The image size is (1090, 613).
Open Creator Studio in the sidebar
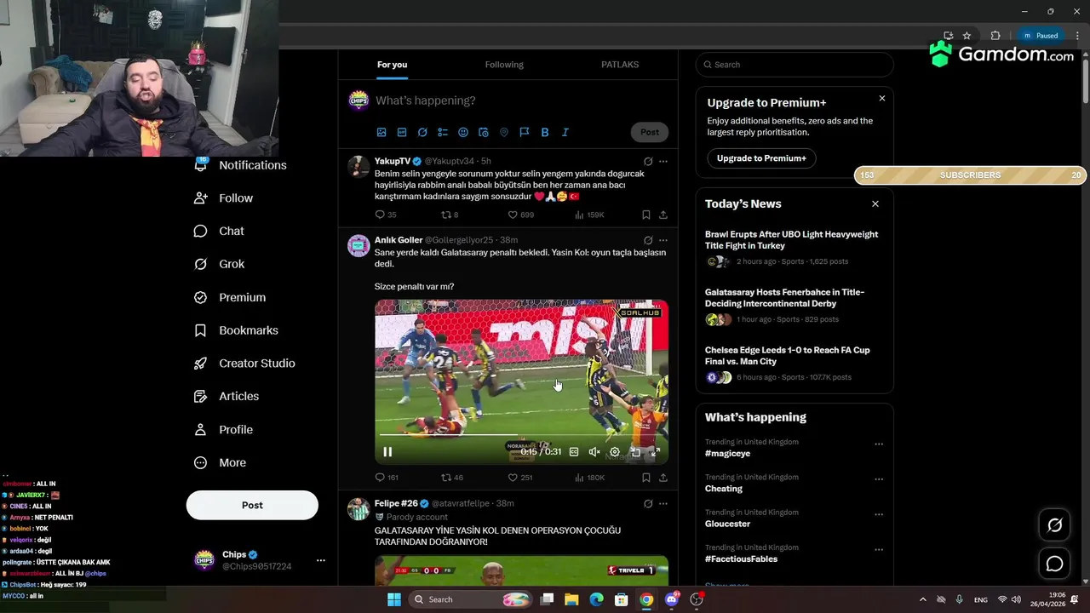(244, 363)
